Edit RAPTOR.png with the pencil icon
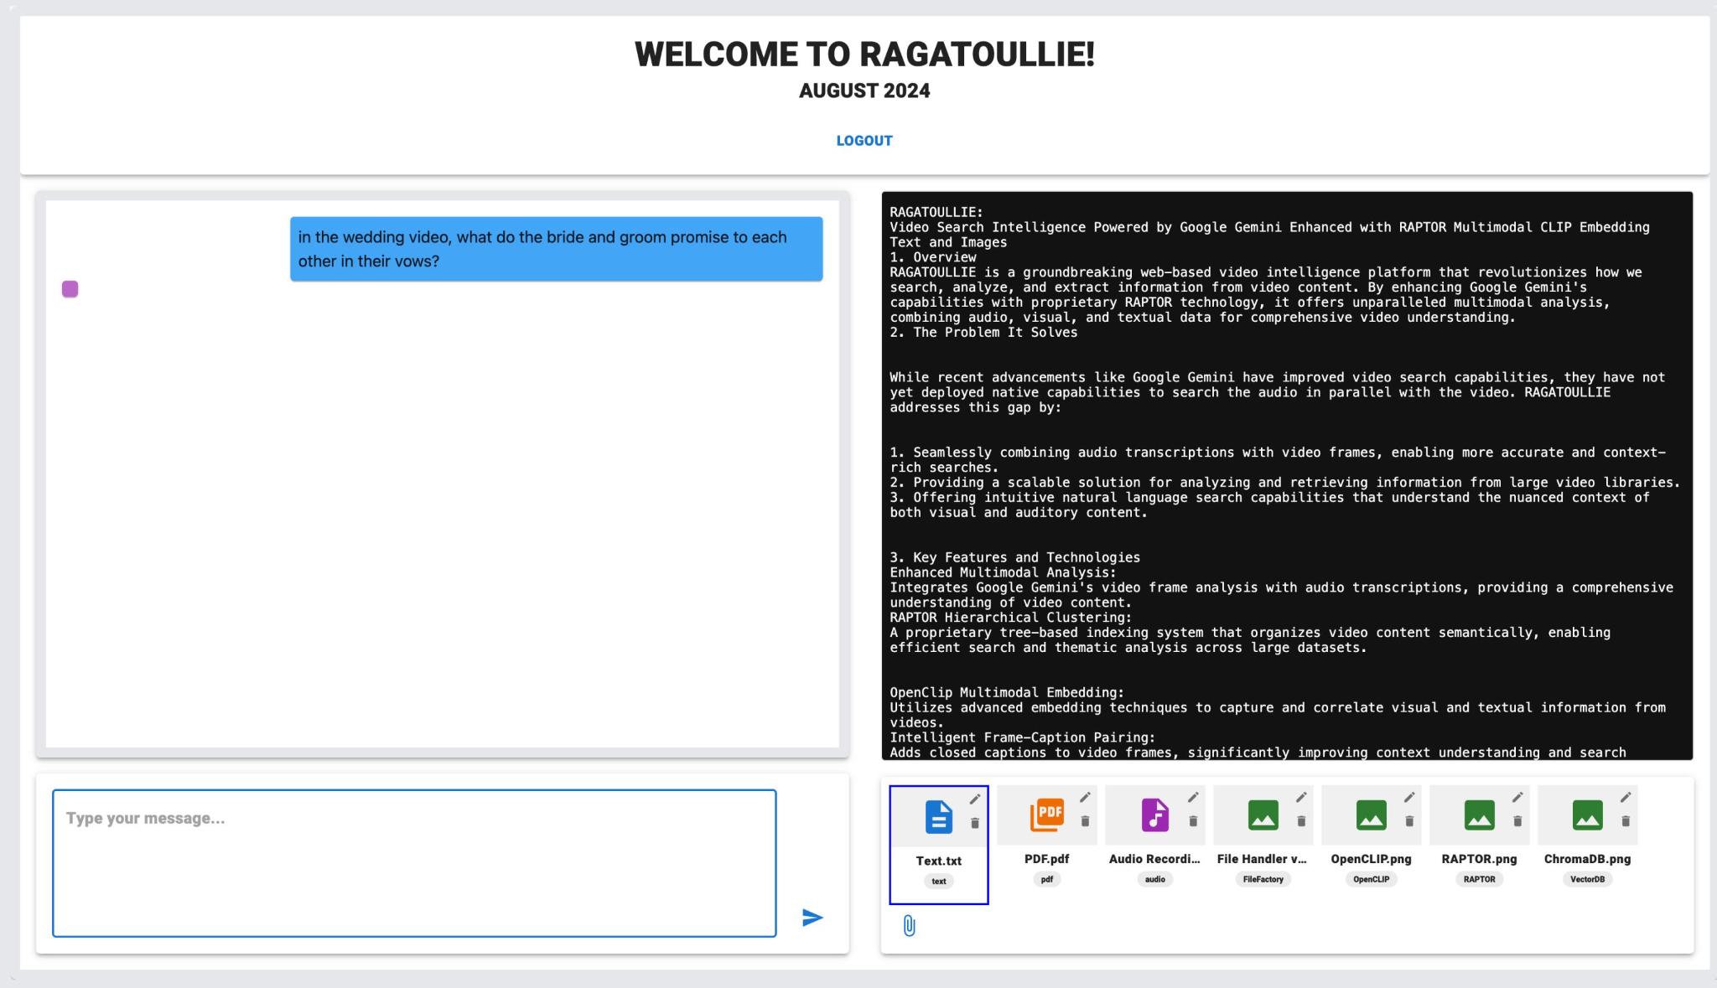The image size is (1717, 988). click(1517, 797)
